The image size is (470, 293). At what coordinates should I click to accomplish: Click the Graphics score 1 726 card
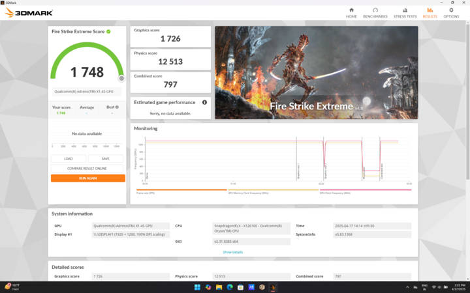(x=170, y=36)
